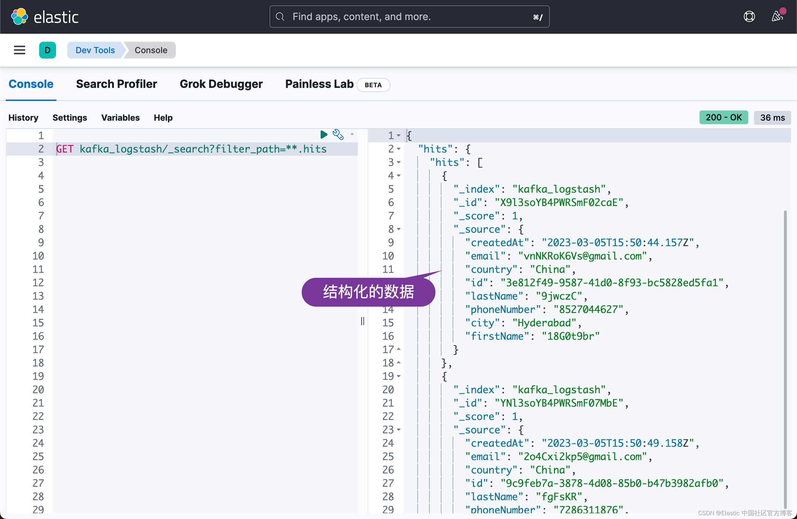Open console Variables
The height and width of the screenshot is (519, 797).
pos(120,118)
